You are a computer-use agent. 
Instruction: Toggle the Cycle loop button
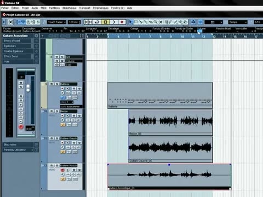[x=97, y=22]
